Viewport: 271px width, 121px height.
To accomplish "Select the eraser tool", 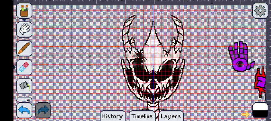I will click(x=24, y=67).
